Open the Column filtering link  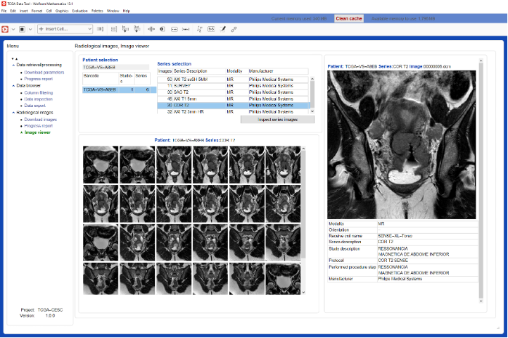pyautogui.click(x=39, y=92)
